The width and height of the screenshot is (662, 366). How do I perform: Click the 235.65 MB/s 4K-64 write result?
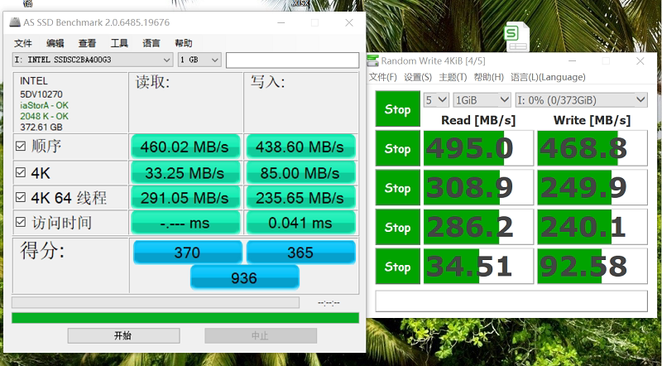click(x=300, y=198)
